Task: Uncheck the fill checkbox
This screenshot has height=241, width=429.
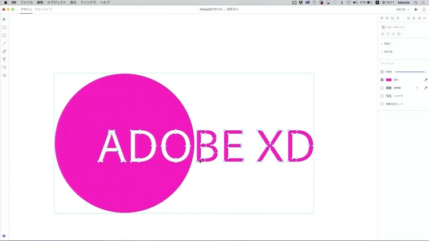Action: click(x=382, y=80)
